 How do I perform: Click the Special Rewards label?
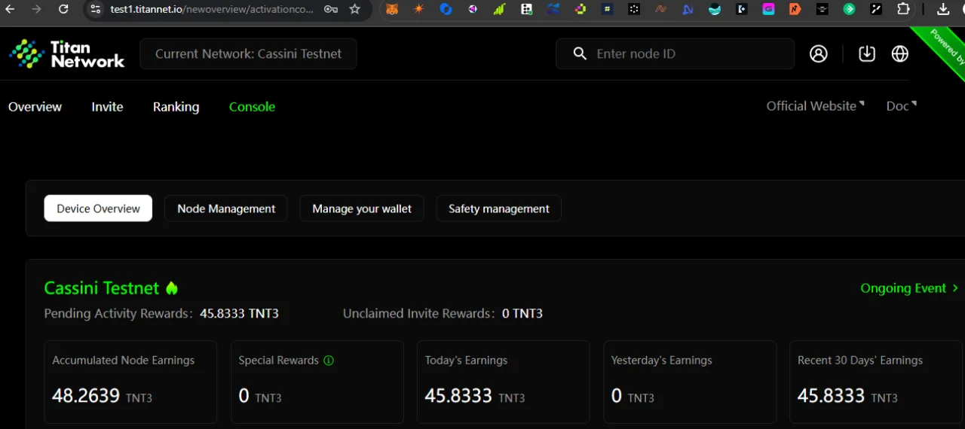278,361
